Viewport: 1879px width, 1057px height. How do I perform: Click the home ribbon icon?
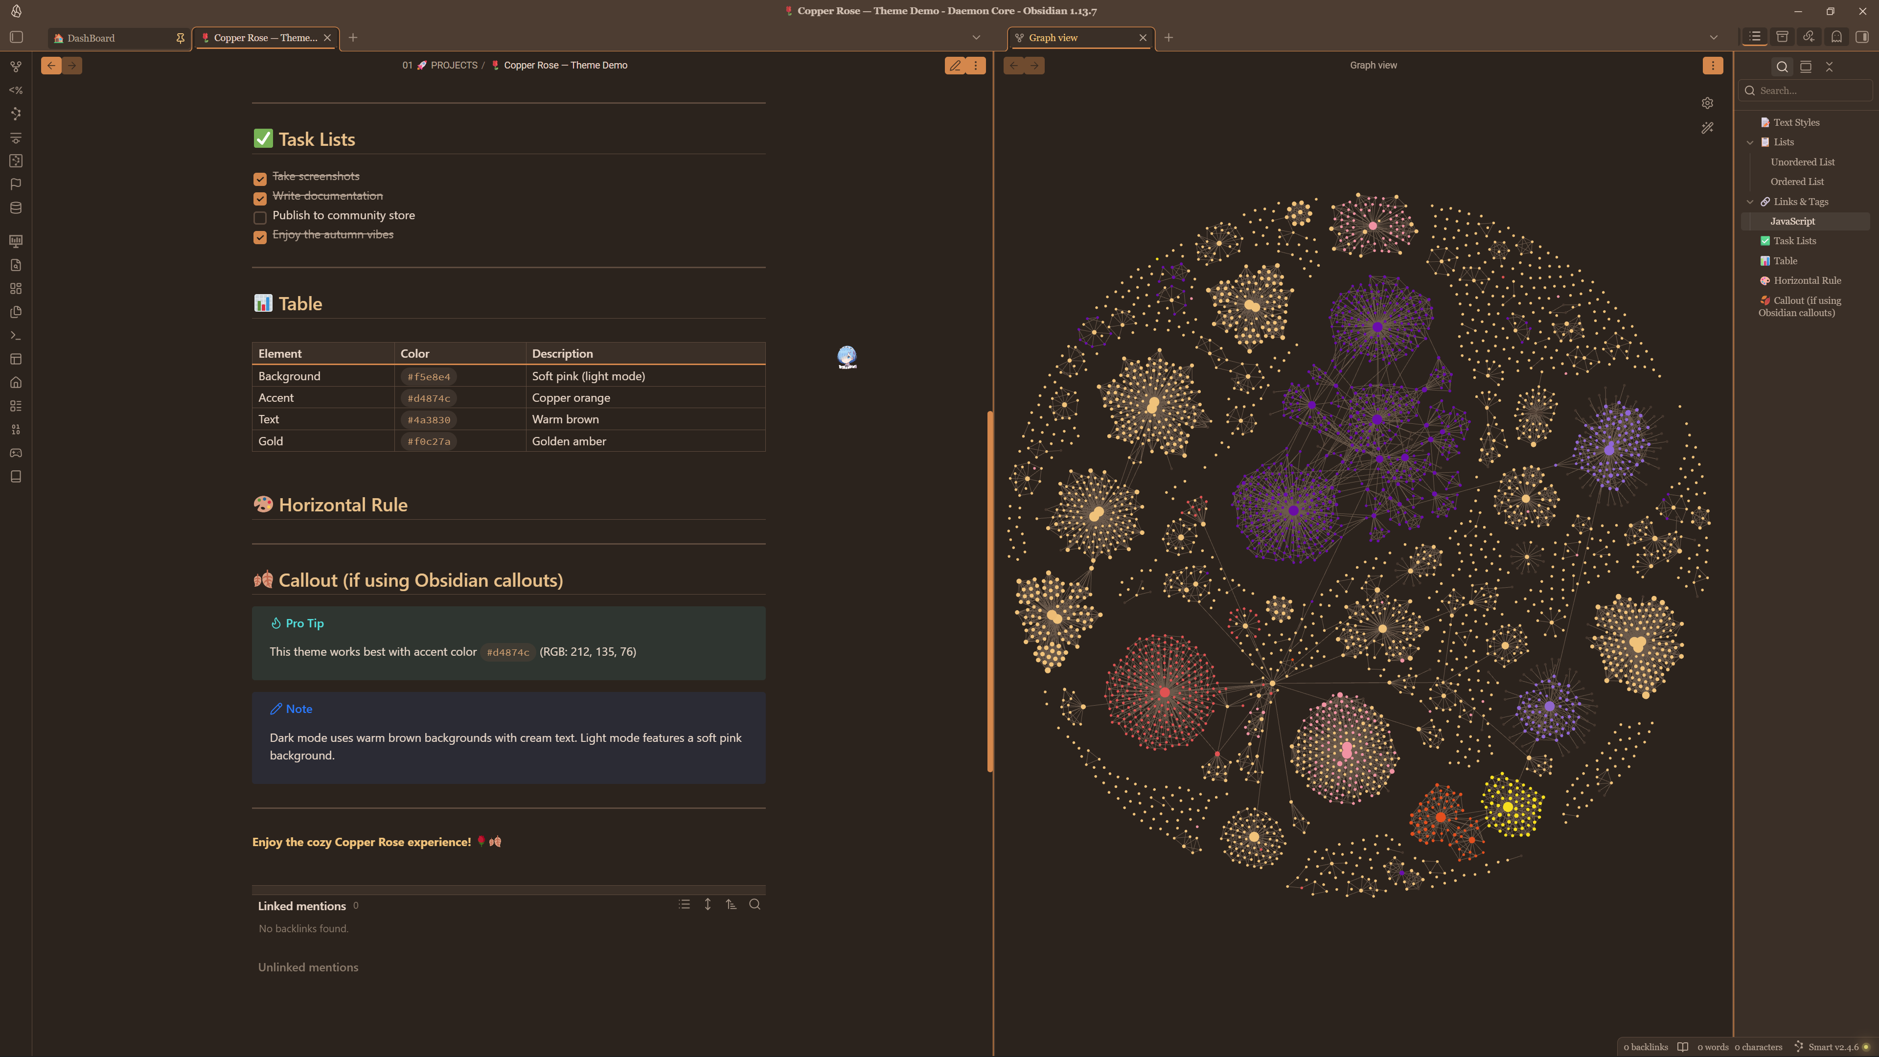[16, 382]
